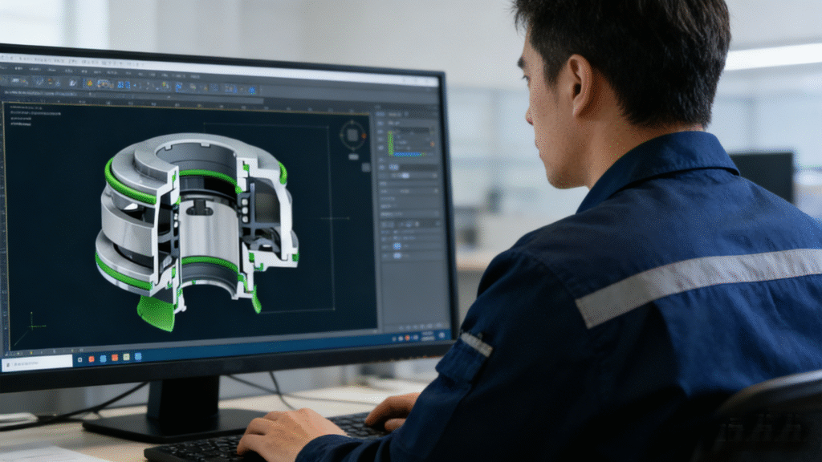Image resolution: width=822 pixels, height=462 pixels.
Task: Click the Windows taskbar search box
Action: 38,363
